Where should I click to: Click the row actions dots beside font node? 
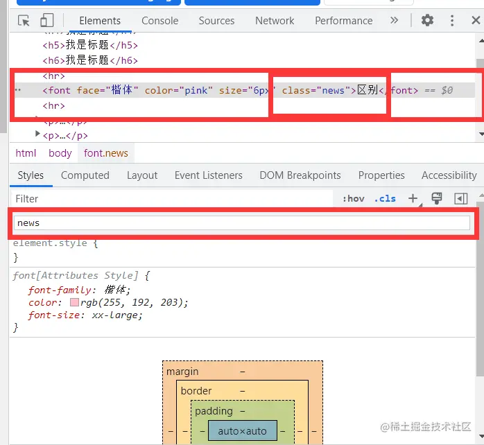point(18,90)
